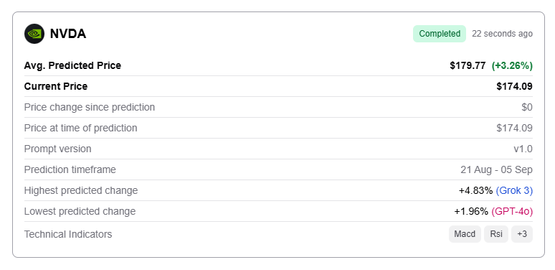The height and width of the screenshot is (270, 555).
Task: Select the $179.77 average predicted price
Action: (x=468, y=65)
